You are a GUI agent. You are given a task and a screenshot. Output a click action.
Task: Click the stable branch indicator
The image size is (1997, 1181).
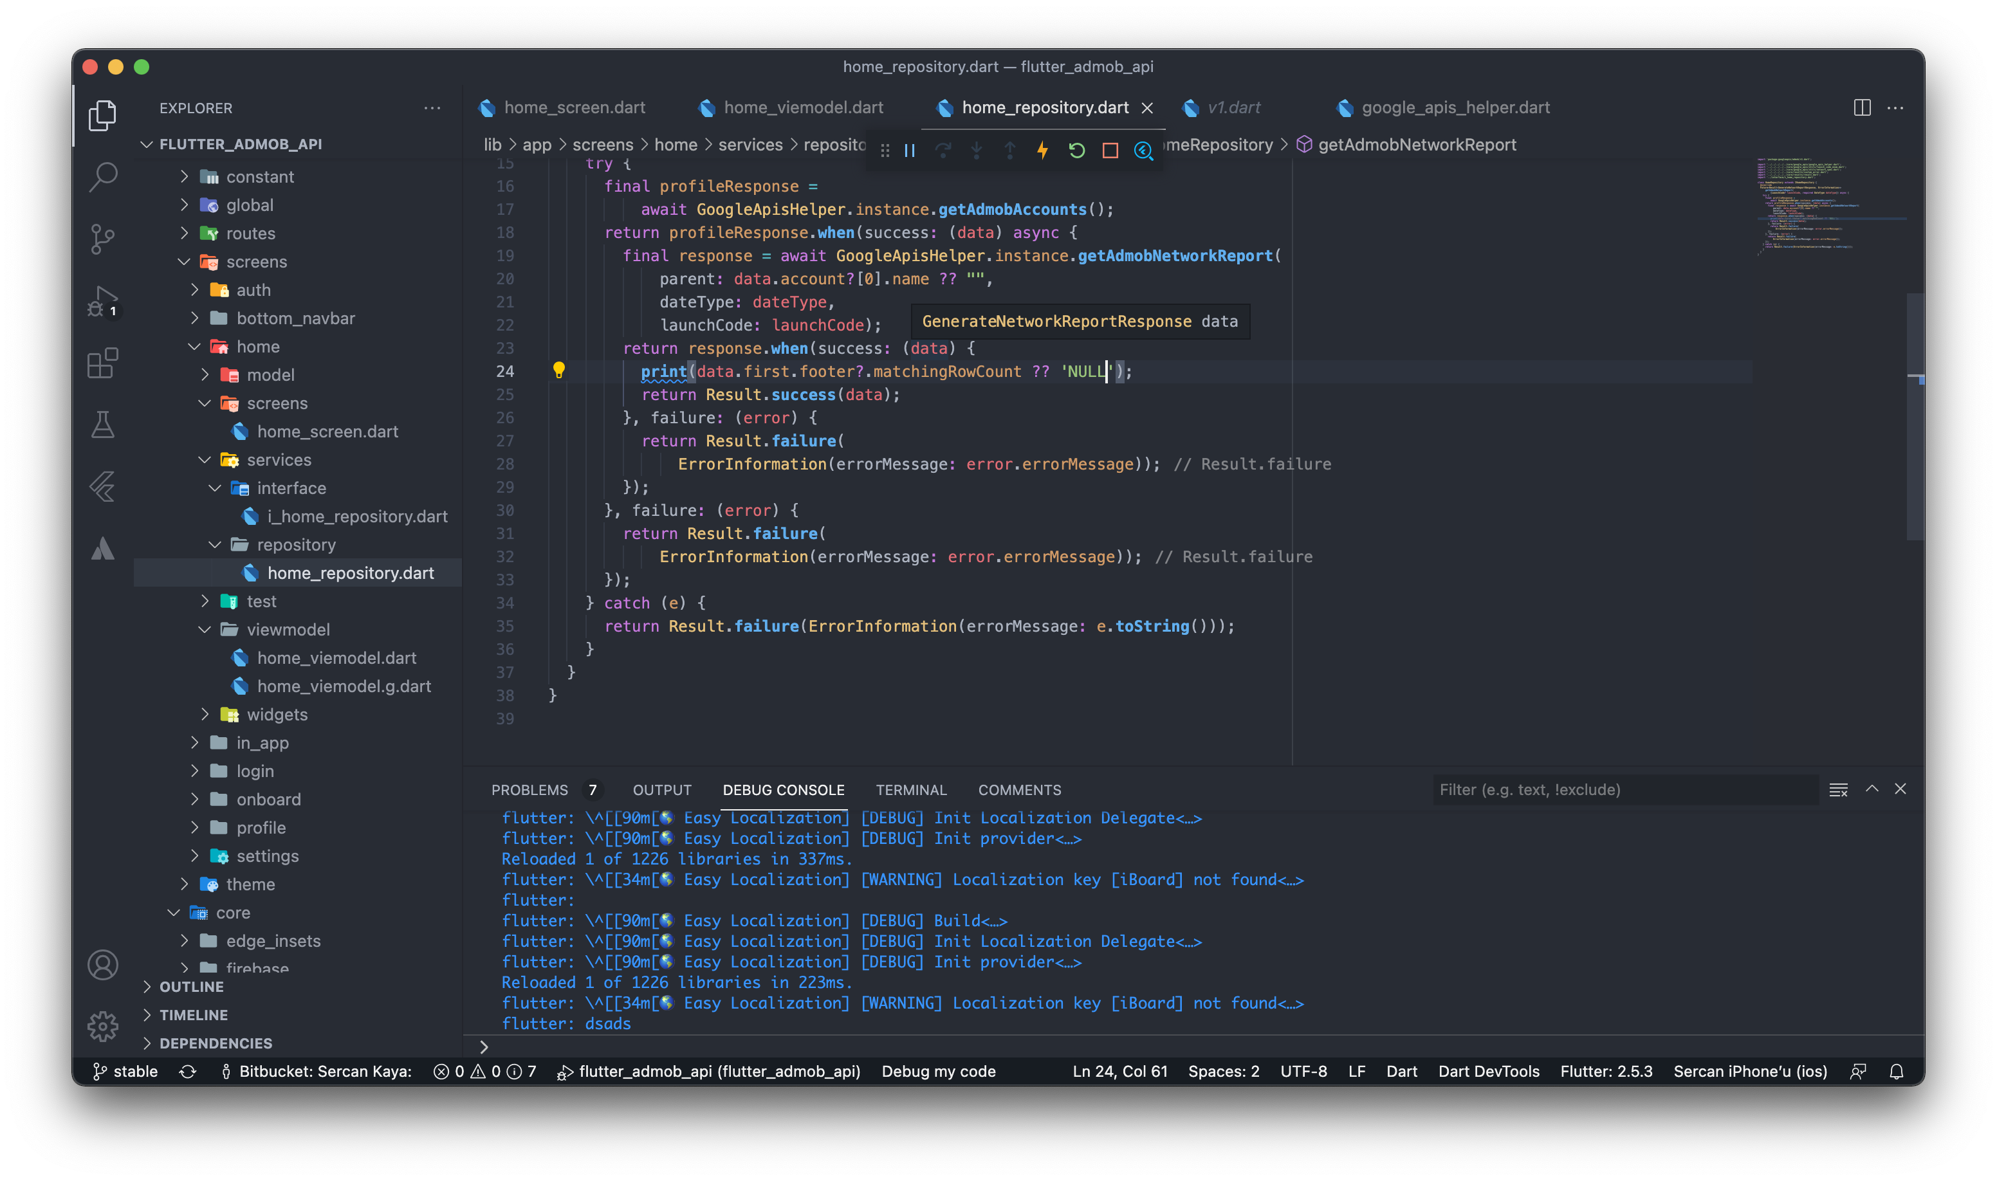(125, 1072)
